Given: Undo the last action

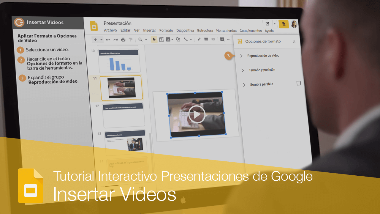Looking at the screenshot, I should coord(108,40).
